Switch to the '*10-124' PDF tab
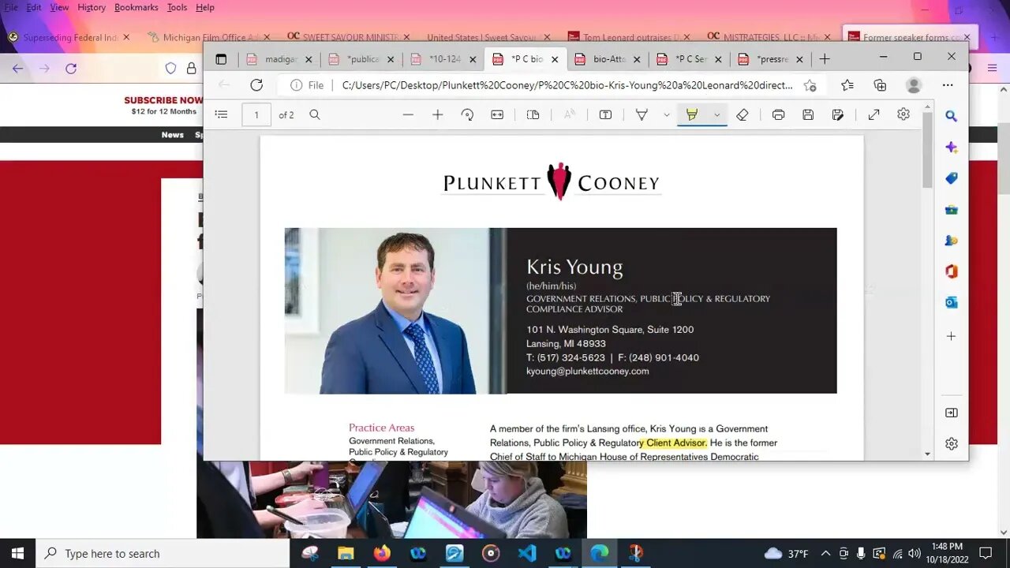The height and width of the screenshot is (568, 1010). (x=443, y=59)
